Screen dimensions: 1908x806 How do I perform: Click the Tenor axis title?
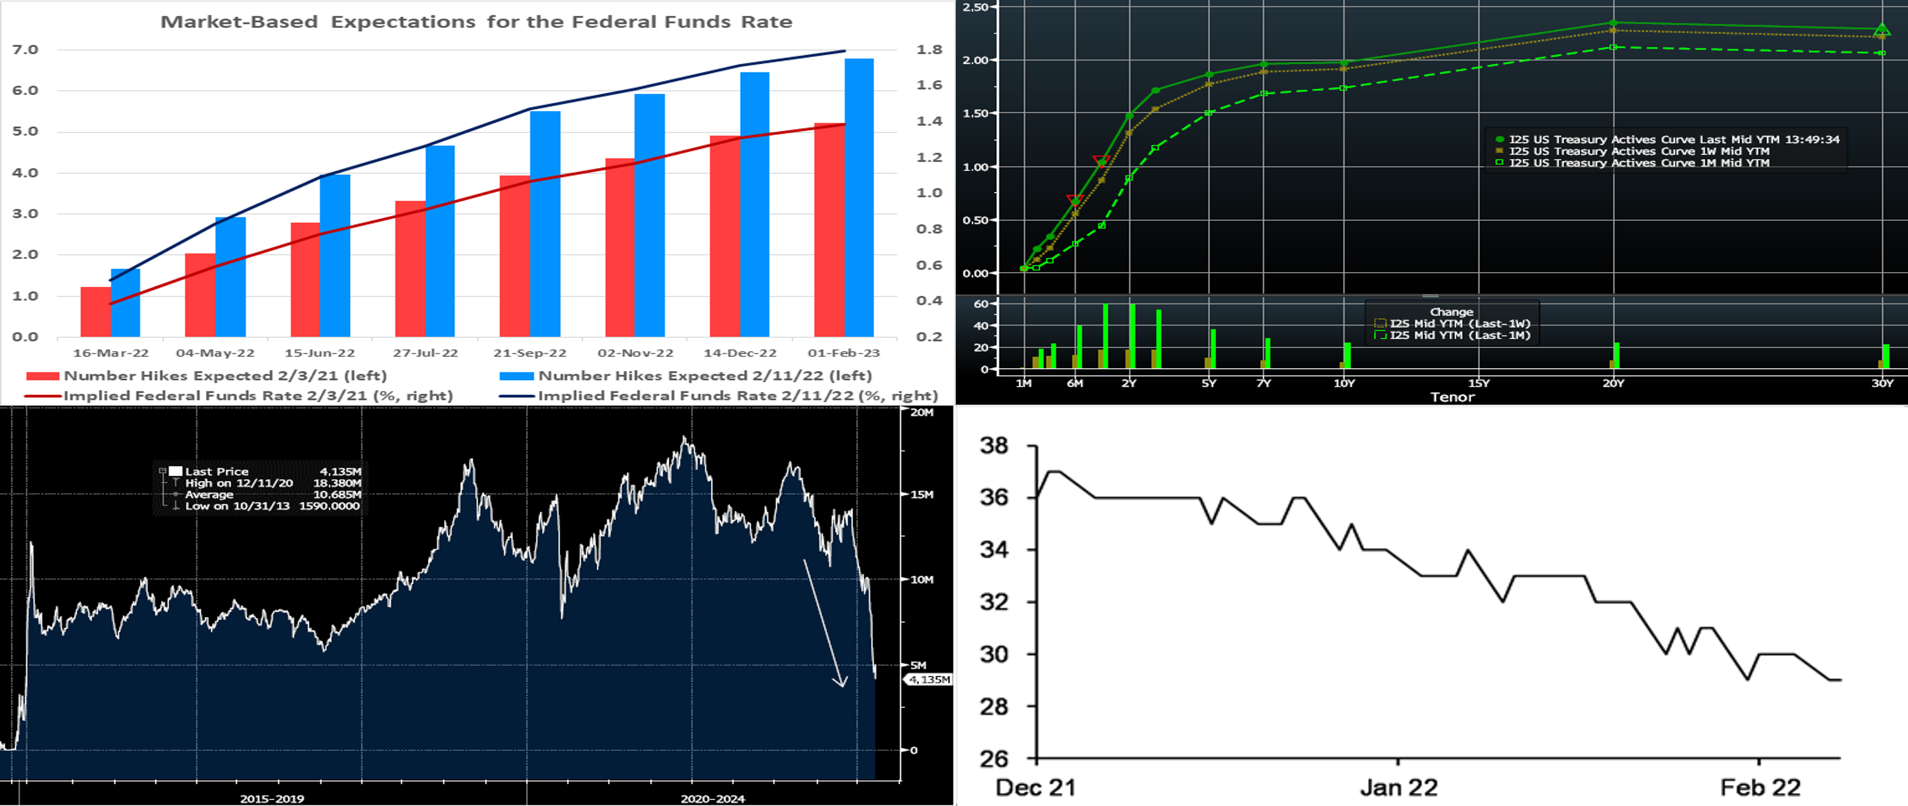click(x=1452, y=397)
